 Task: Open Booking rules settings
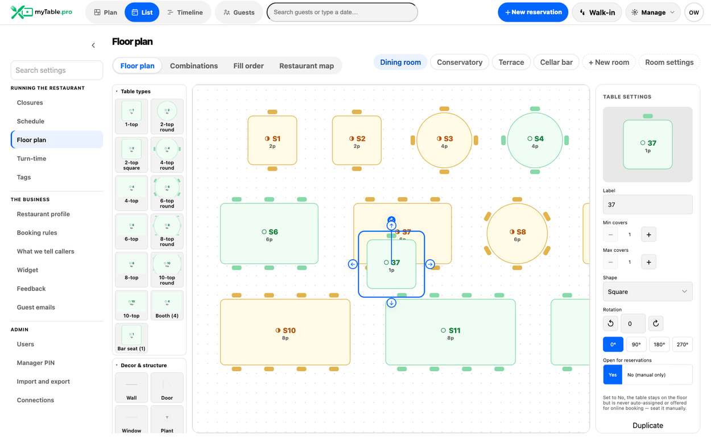37,233
